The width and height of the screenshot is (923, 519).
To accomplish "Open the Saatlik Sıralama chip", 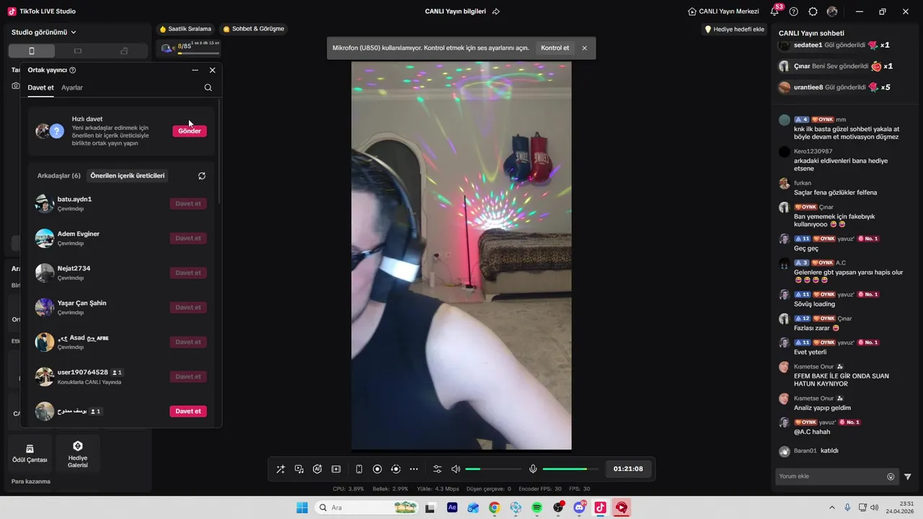I will [185, 29].
